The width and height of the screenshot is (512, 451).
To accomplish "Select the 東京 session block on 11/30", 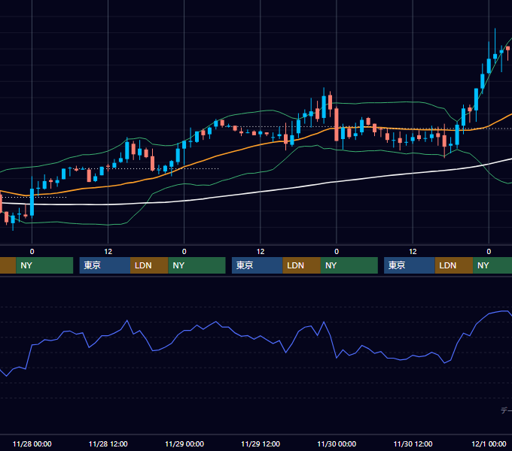I will pyautogui.click(x=410, y=265).
